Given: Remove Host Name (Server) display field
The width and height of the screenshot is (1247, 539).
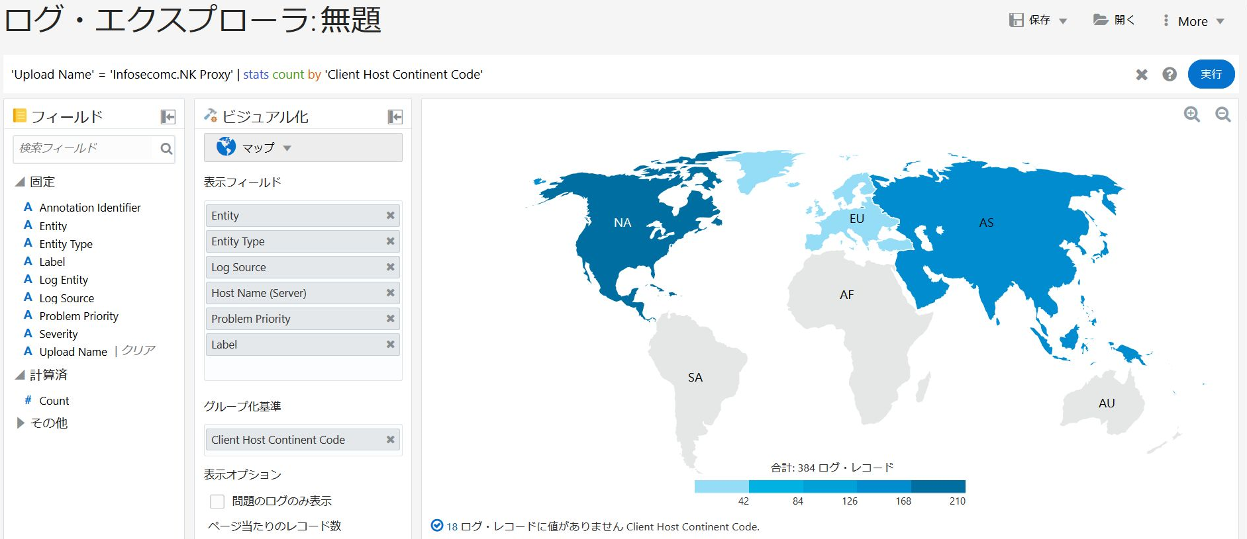Looking at the screenshot, I should [x=390, y=293].
